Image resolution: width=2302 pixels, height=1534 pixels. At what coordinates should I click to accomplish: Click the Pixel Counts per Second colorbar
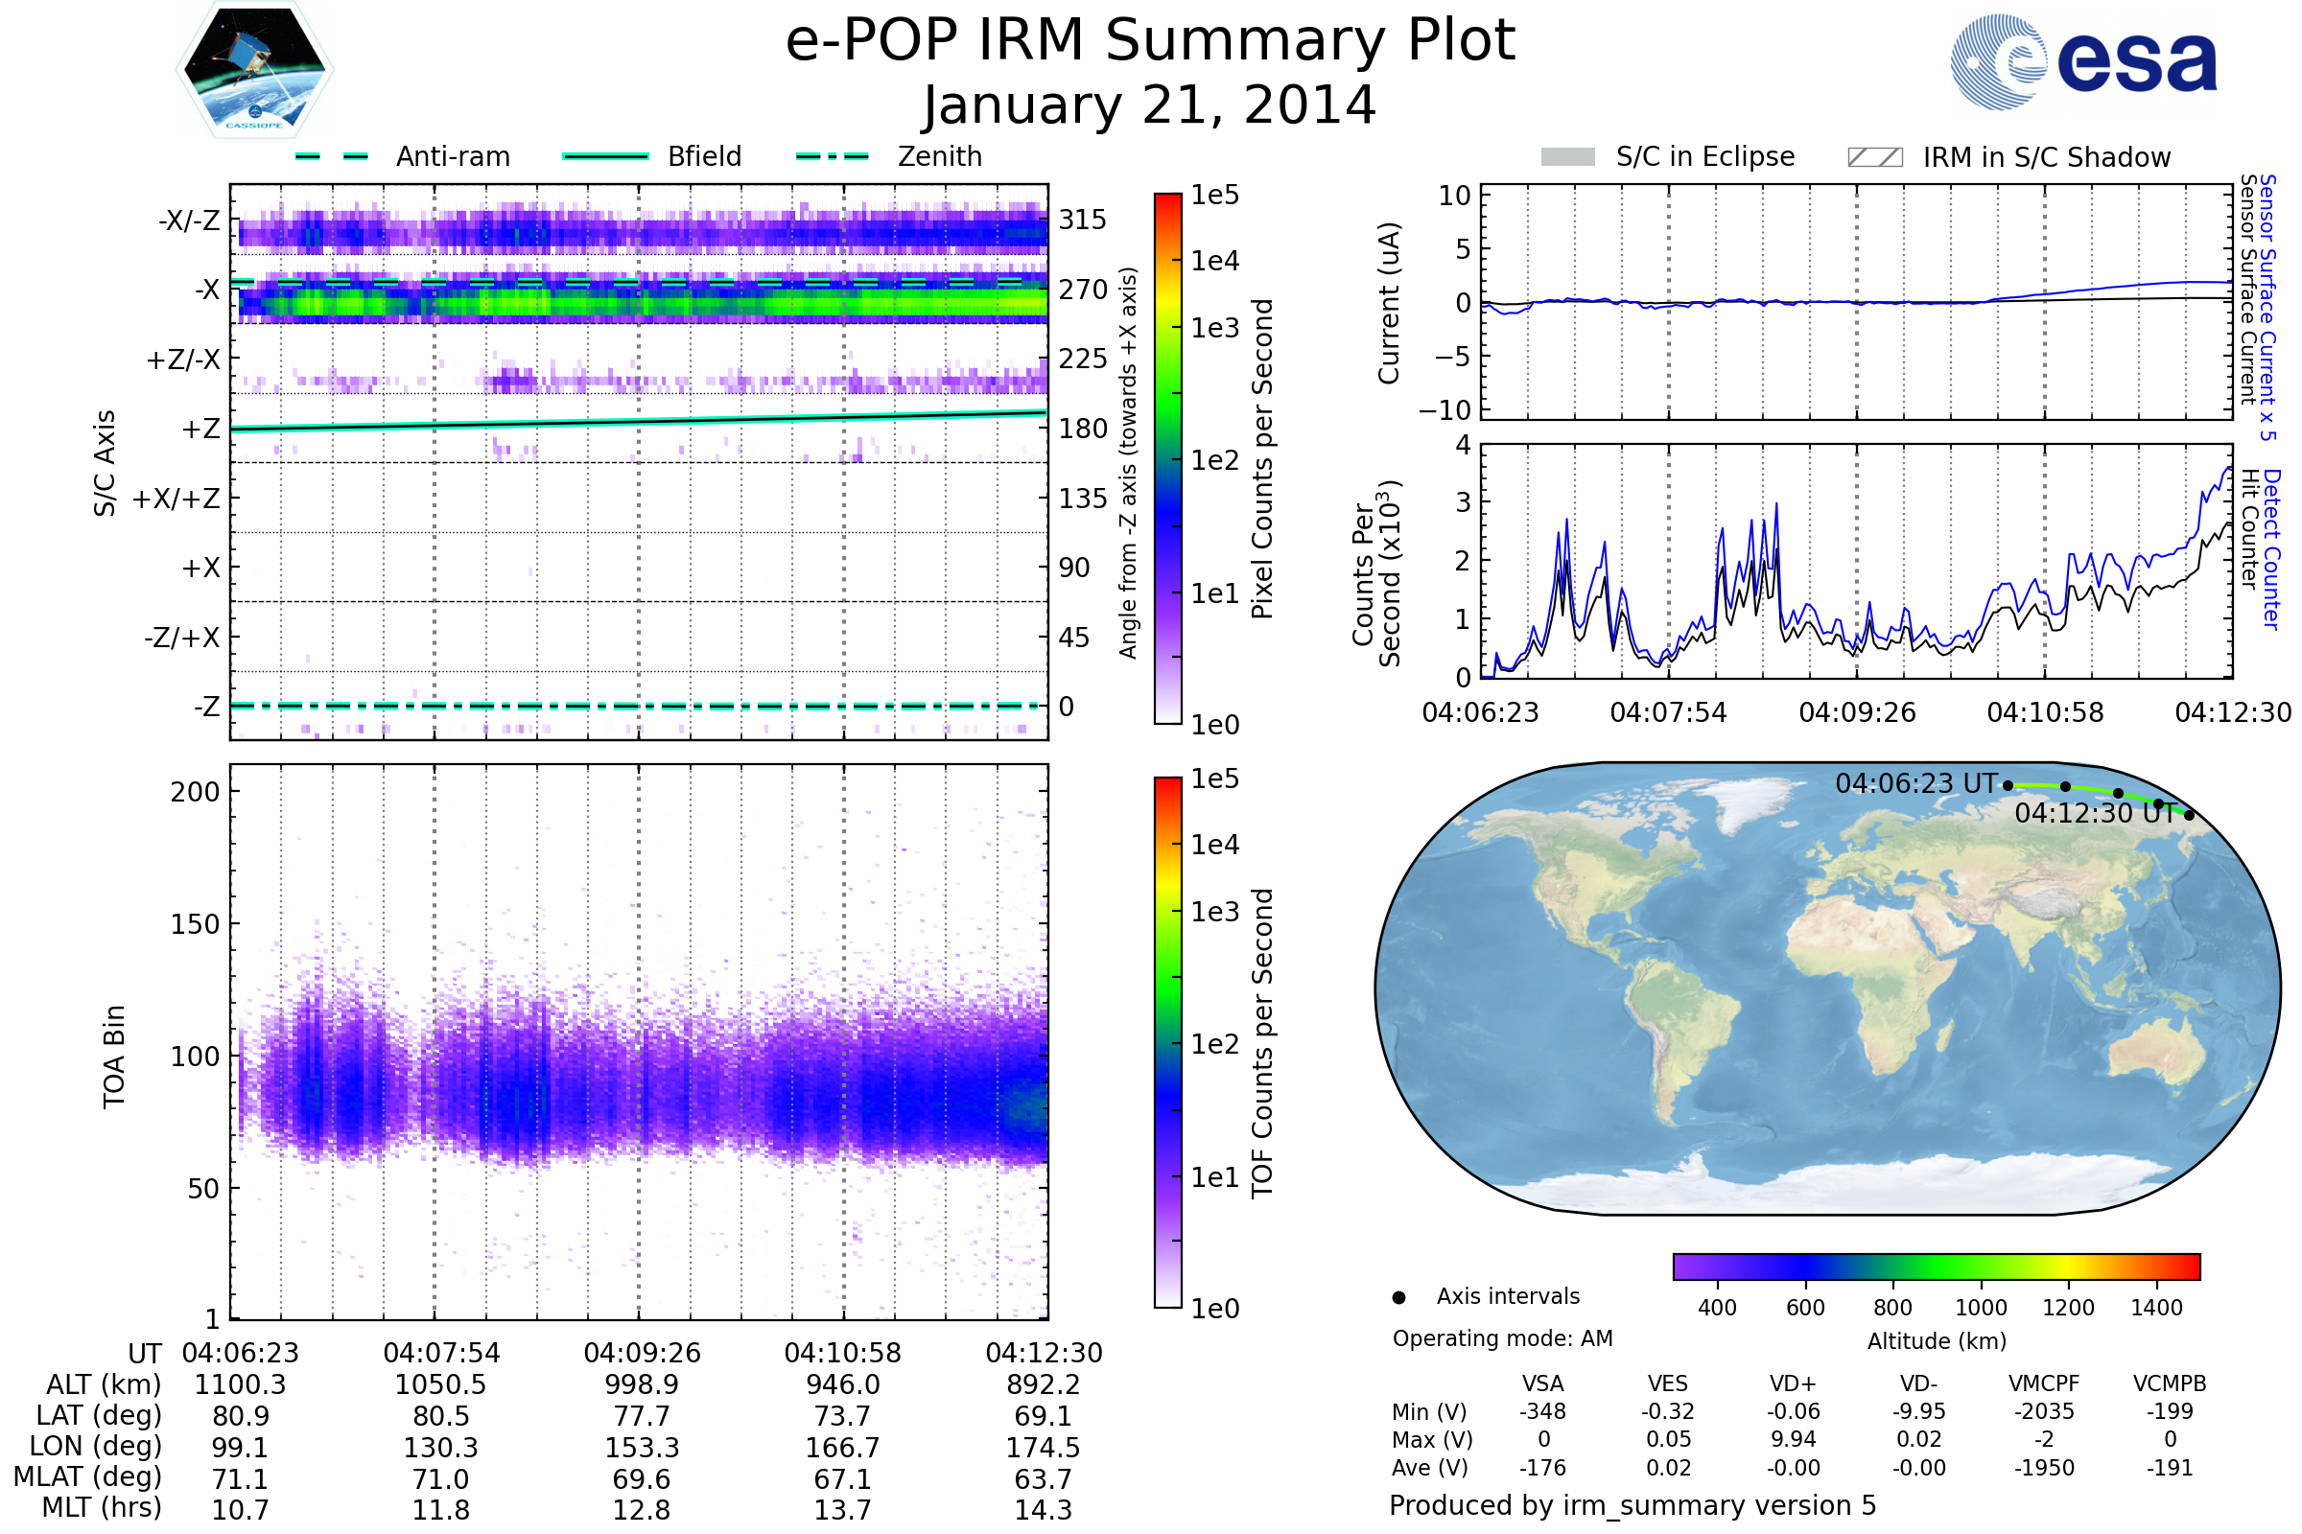pyautogui.click(x=1167, y=459)
